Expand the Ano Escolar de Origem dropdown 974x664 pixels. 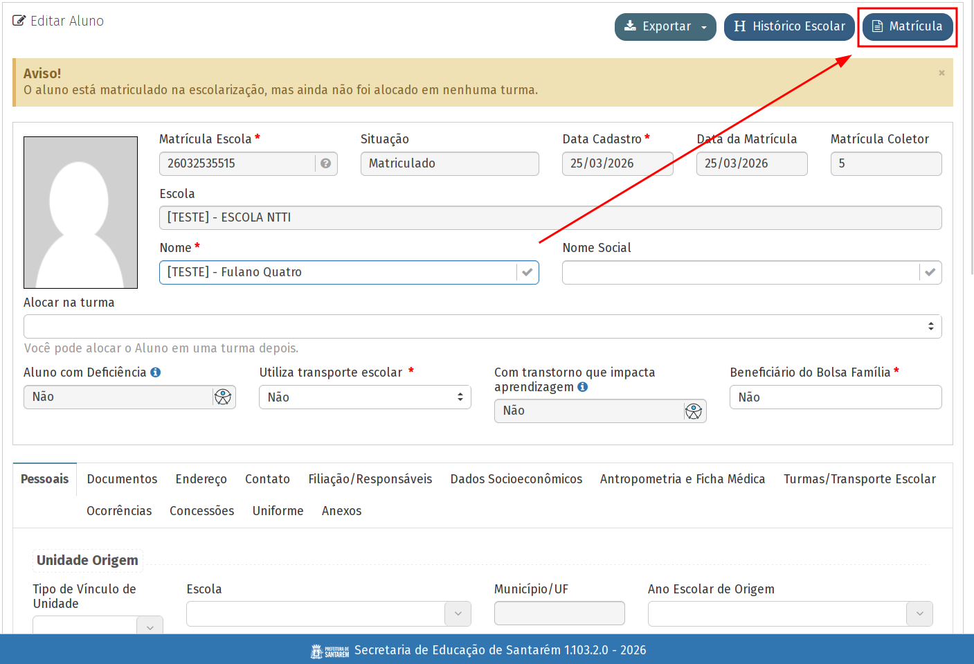point(790,613)
